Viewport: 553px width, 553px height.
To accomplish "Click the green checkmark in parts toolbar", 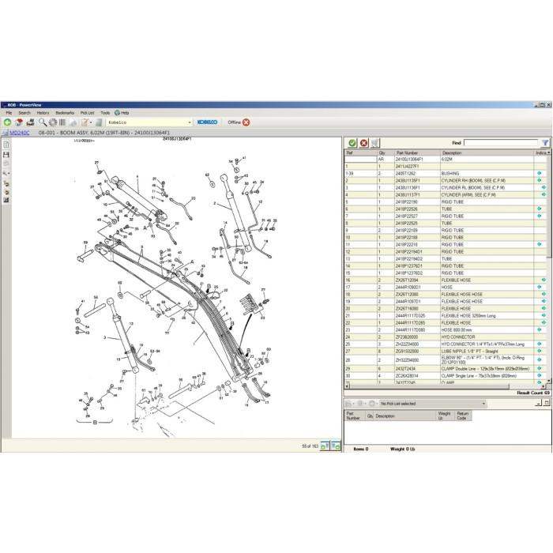I will click(x=352, y=143).
